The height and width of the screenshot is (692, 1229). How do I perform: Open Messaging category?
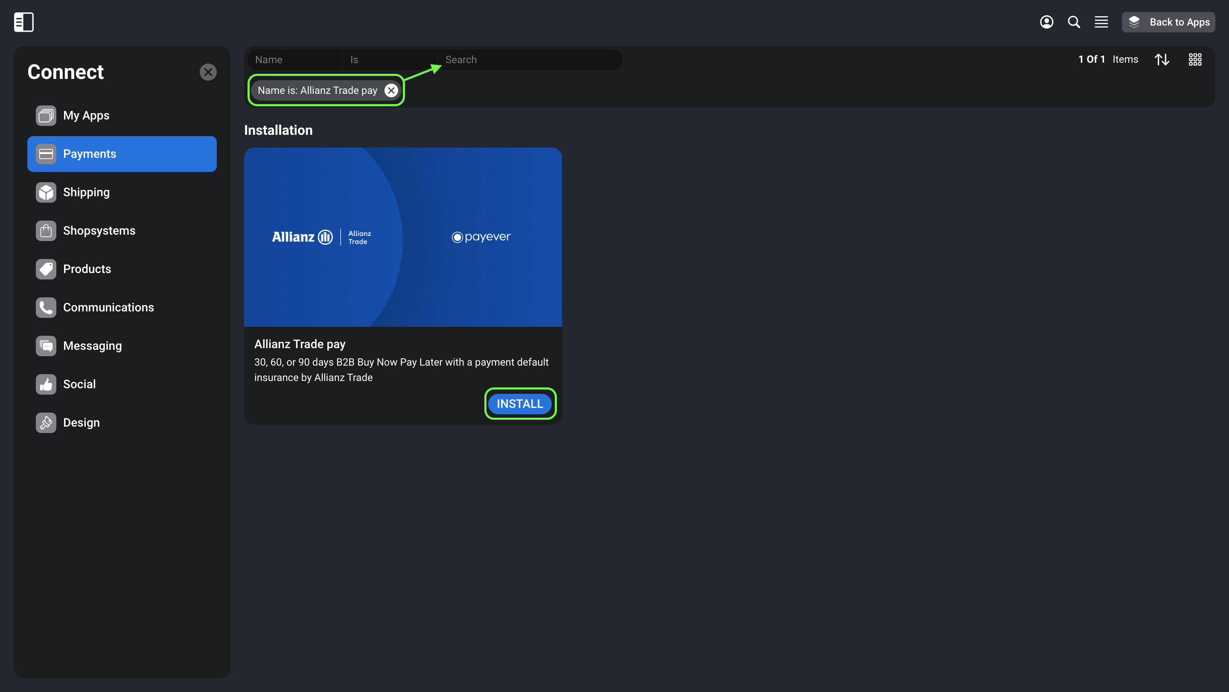tap(122, 346)
